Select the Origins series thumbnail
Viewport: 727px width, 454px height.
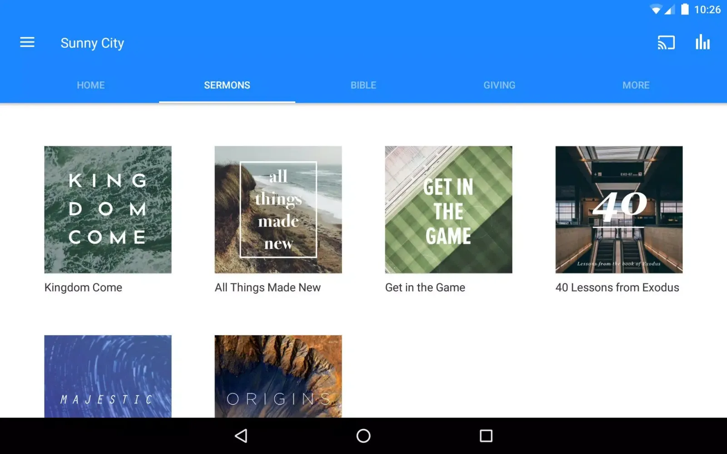(278, 376)
